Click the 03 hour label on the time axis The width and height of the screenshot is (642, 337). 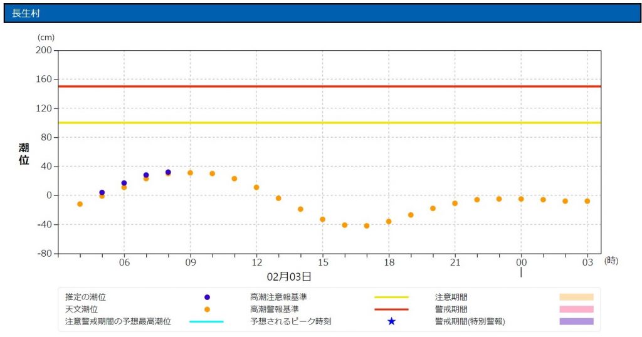(587, 262)
